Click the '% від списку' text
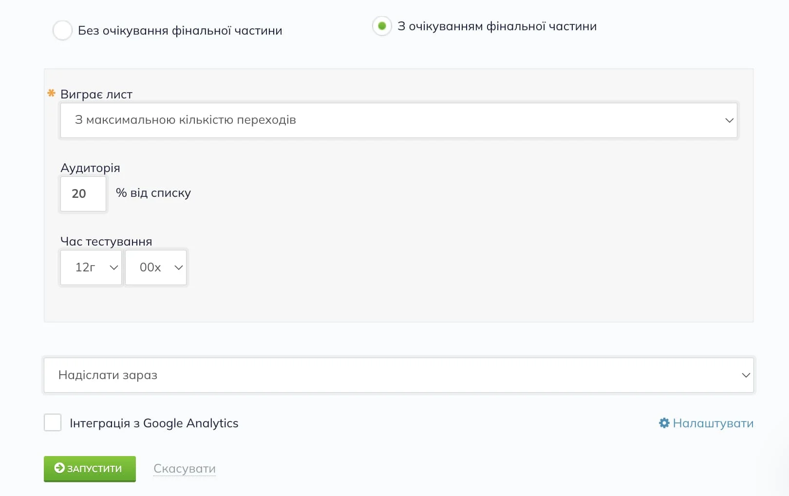 (x=153, y=193)
